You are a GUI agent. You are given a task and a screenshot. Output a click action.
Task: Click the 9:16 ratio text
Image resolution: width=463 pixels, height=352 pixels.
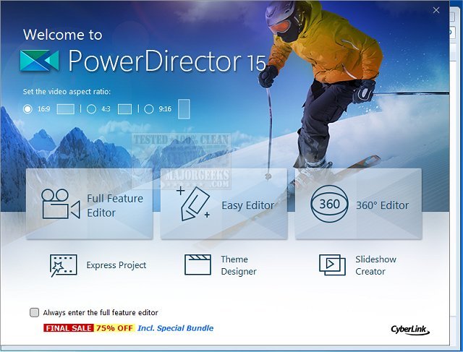tap(165, 109)
